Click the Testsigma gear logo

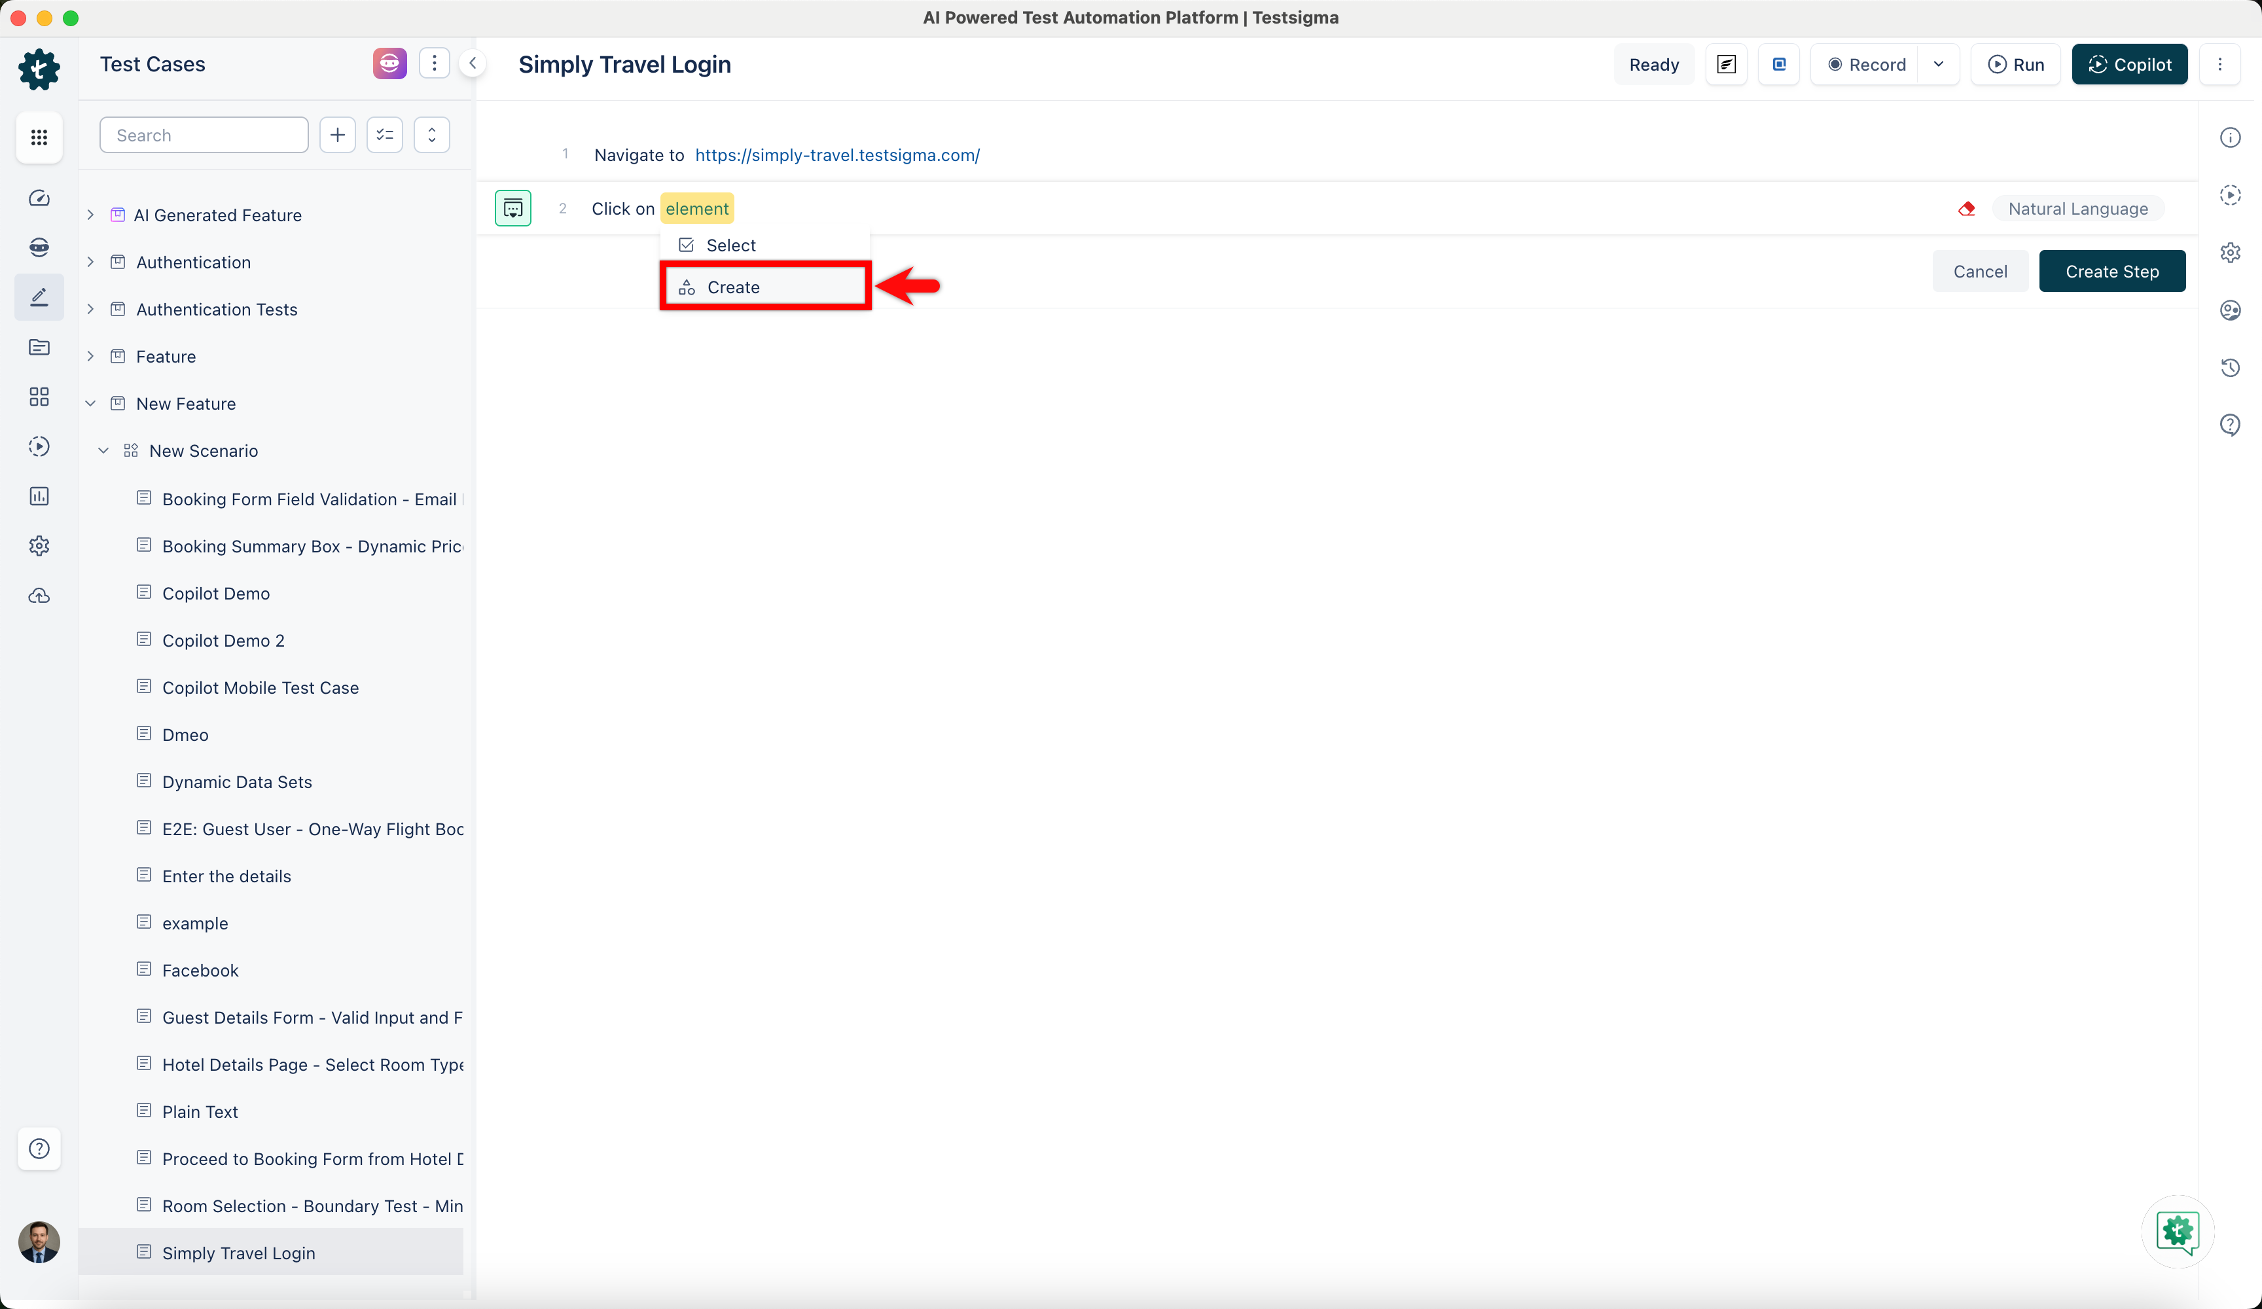[39, 68]
